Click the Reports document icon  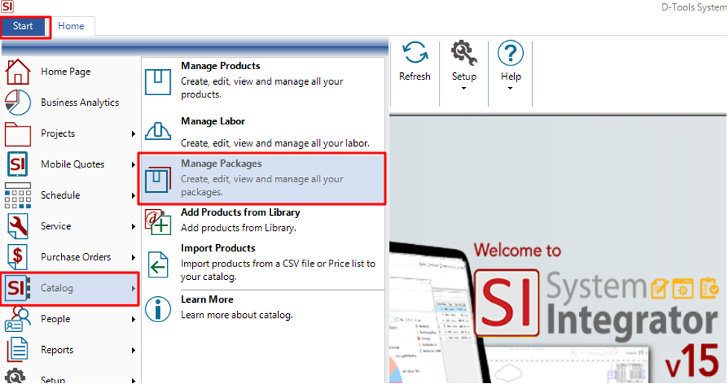click(18, 350)
